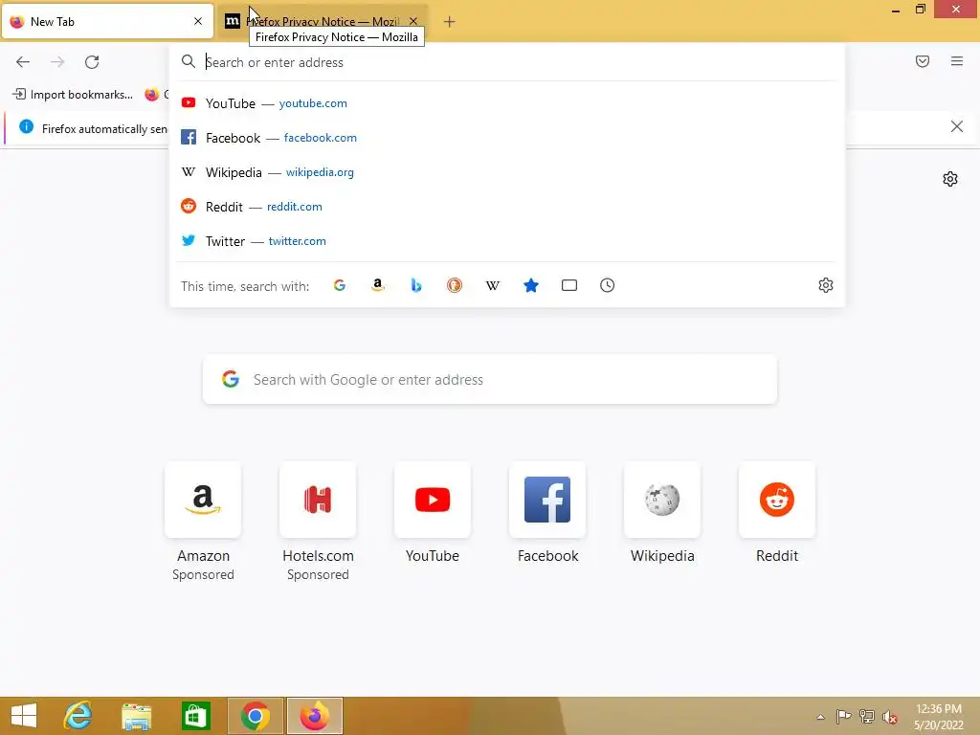Viewport: 980px width, 735px height.
Task: Close the Firefox Privacy Notice tab
Action: pos(413,21)
